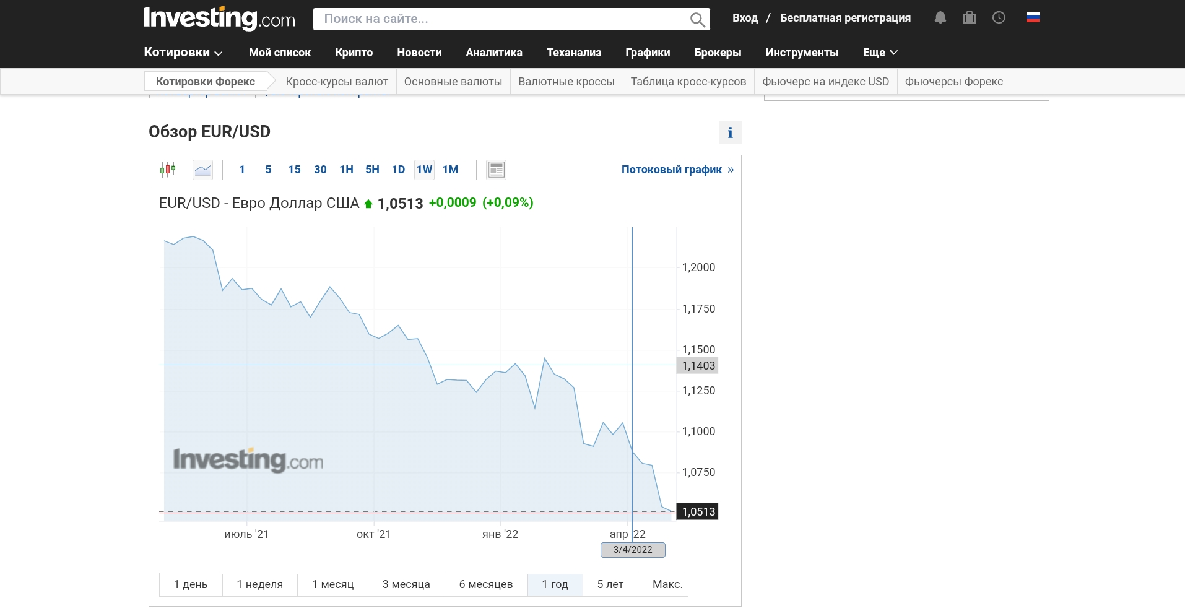1185x611 pixels.
Task: Switch to candlestick chart type icon
Action: tap(168, 170)
